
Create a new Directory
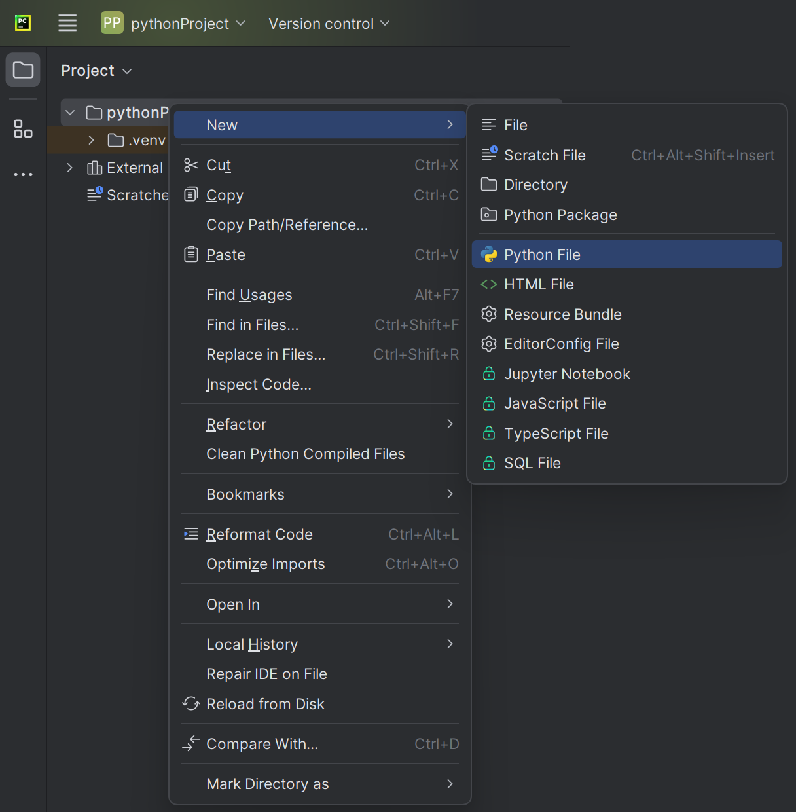[x=535, y=185]
